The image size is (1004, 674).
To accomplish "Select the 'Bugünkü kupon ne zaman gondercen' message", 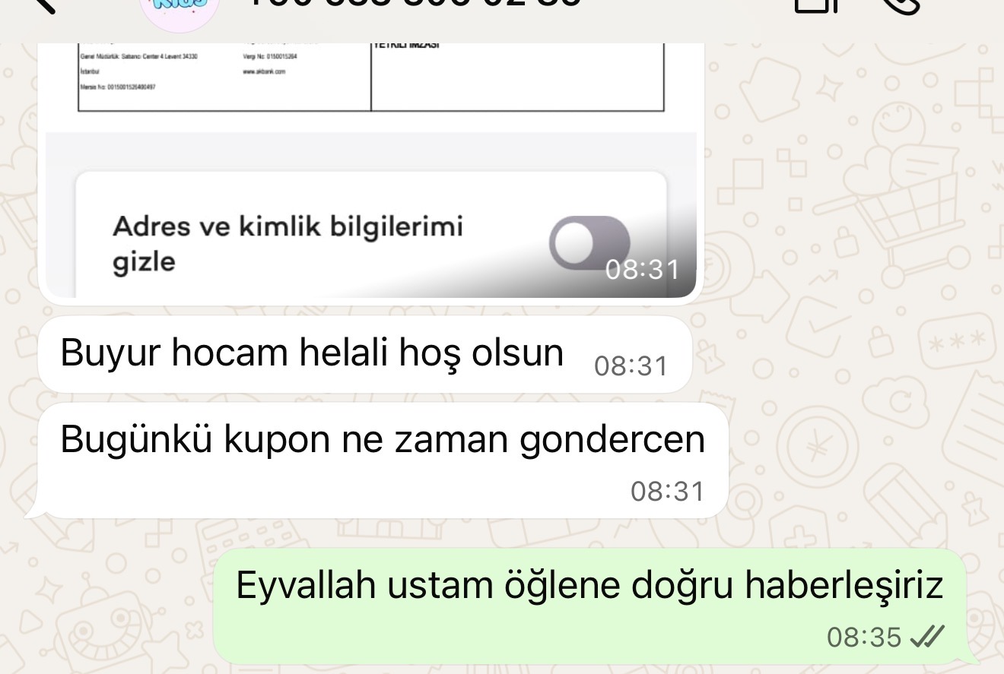I will 383,460.
